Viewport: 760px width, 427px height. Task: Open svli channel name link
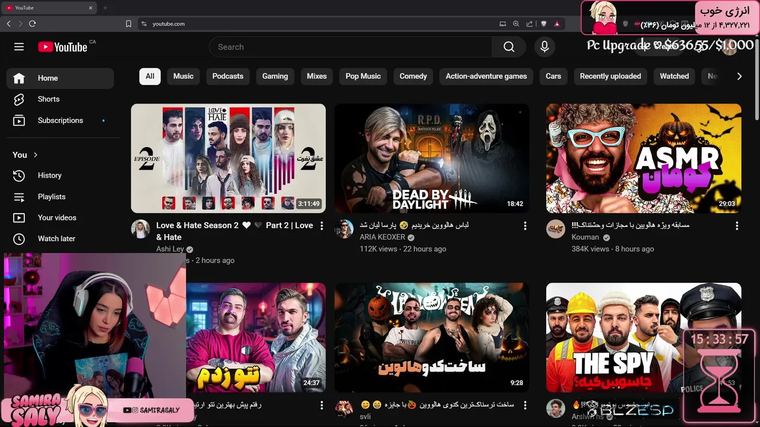point(365,417)
